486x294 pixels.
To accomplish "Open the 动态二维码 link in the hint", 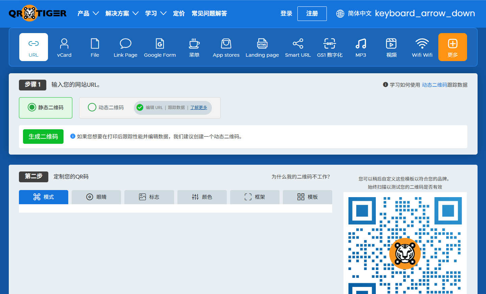I will coord(434,85).
